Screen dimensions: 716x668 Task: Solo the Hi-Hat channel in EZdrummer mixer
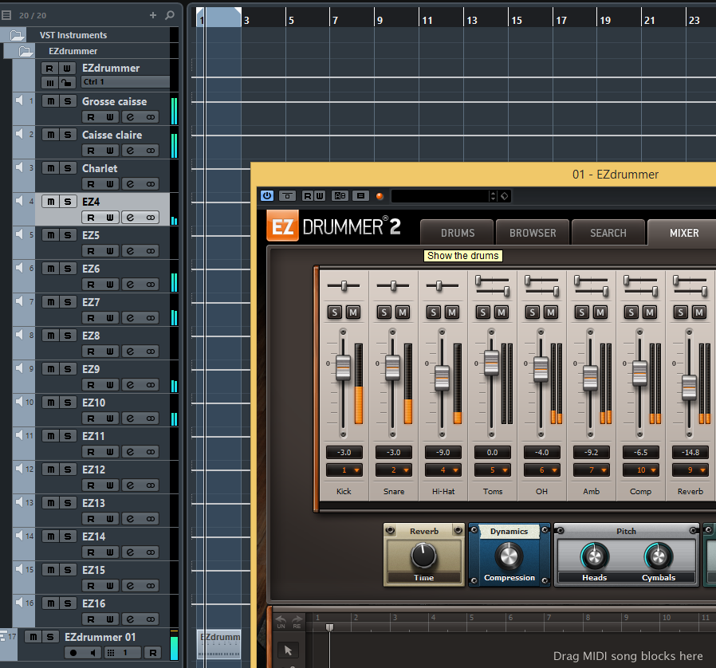tap(433, 312)
